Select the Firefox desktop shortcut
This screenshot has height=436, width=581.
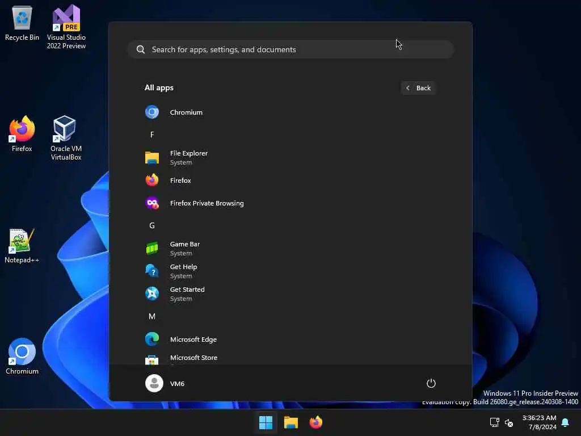(x=22, y=134)
